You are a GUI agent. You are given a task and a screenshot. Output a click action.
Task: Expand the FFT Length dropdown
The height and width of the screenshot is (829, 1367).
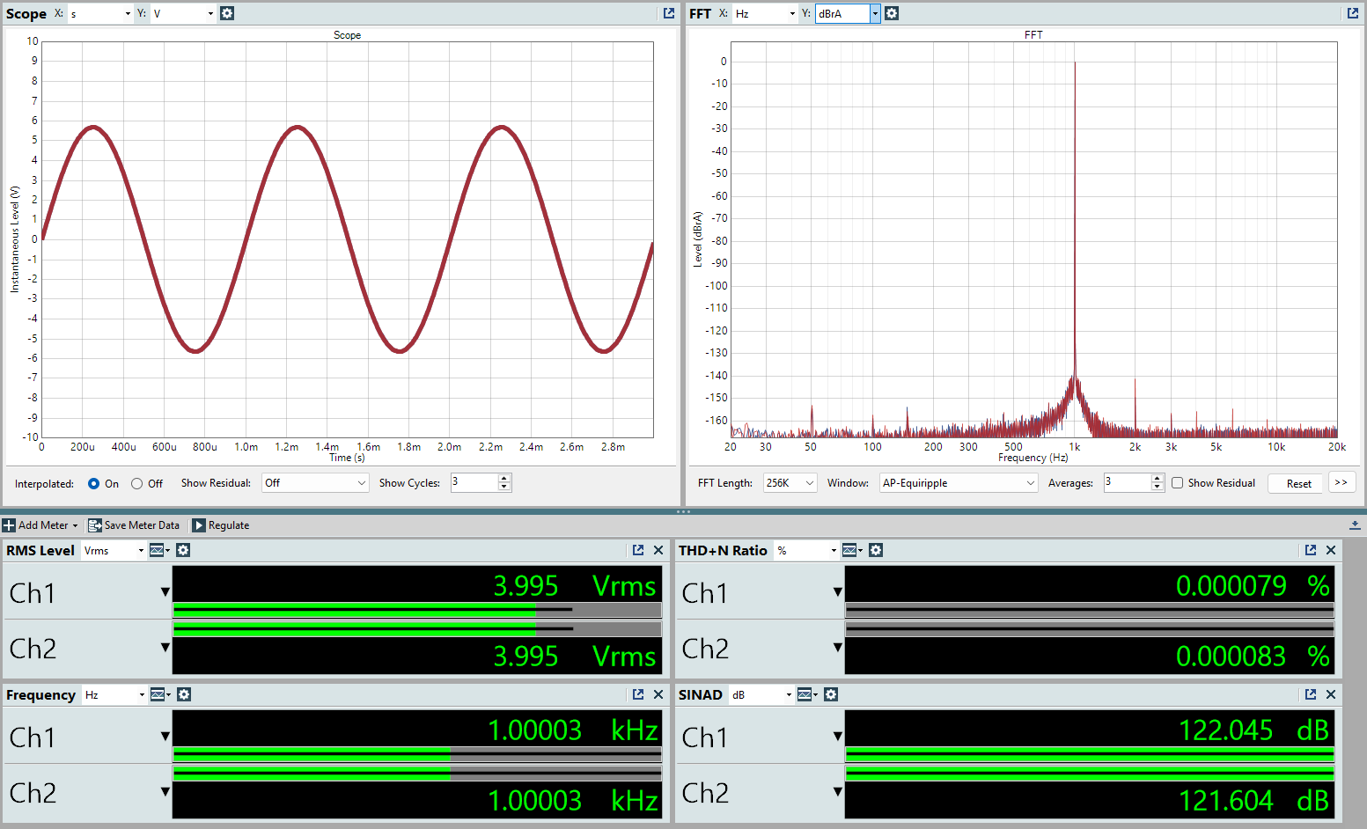790,483
